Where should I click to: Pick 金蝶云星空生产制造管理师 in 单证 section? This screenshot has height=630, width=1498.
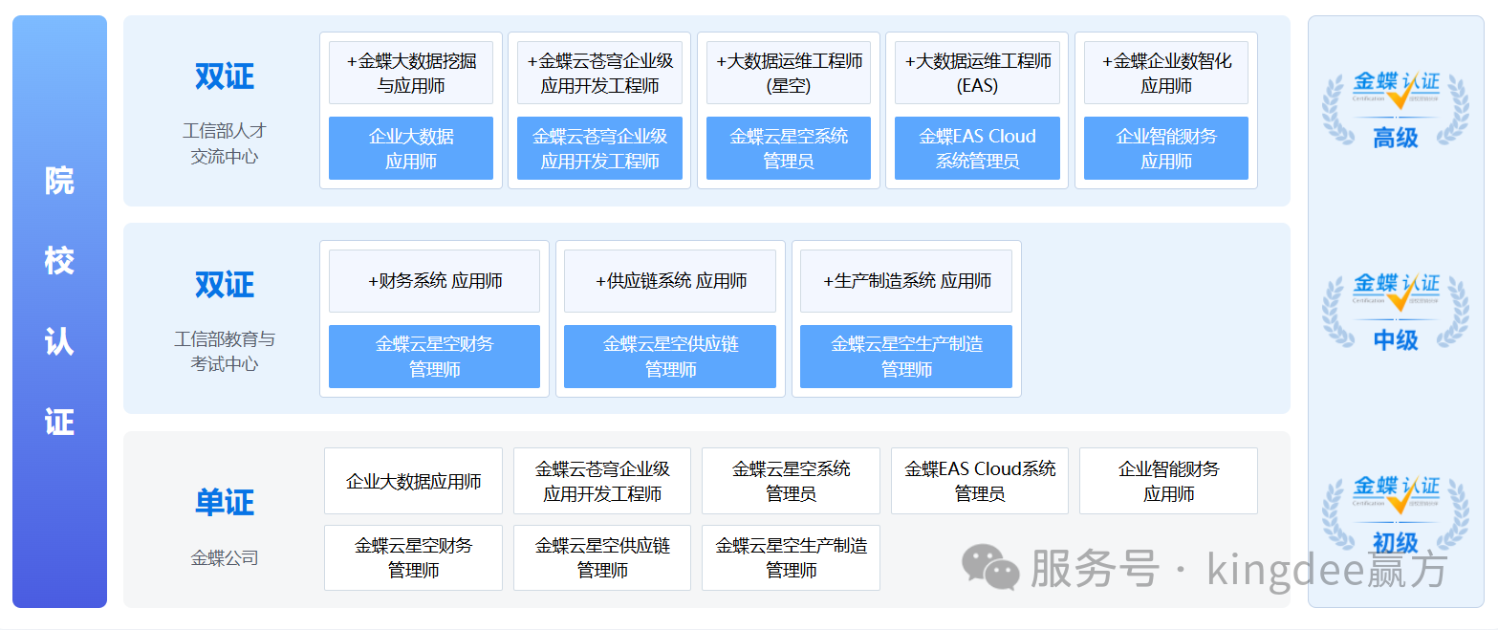(x=791, y=557)
